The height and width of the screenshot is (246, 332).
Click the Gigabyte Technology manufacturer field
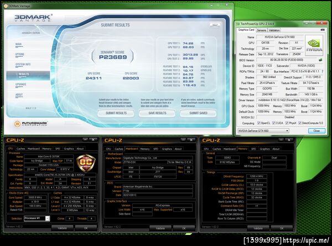(x=158, y=158)
